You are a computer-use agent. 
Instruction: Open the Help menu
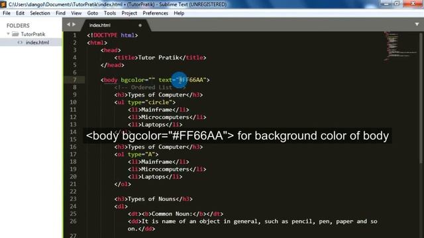(179, 13)
